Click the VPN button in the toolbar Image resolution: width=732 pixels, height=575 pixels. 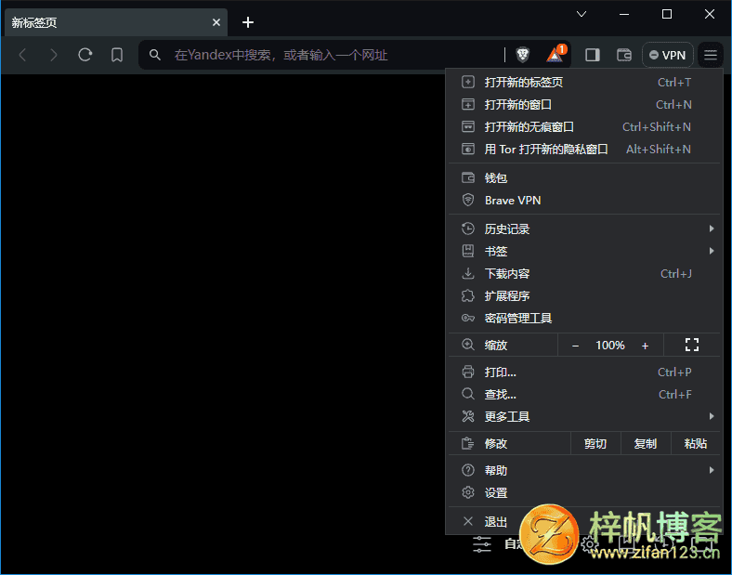(667, 55)
